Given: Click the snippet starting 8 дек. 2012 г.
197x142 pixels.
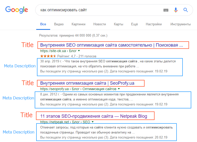Looking at the screenshot, I should [109, 97].
